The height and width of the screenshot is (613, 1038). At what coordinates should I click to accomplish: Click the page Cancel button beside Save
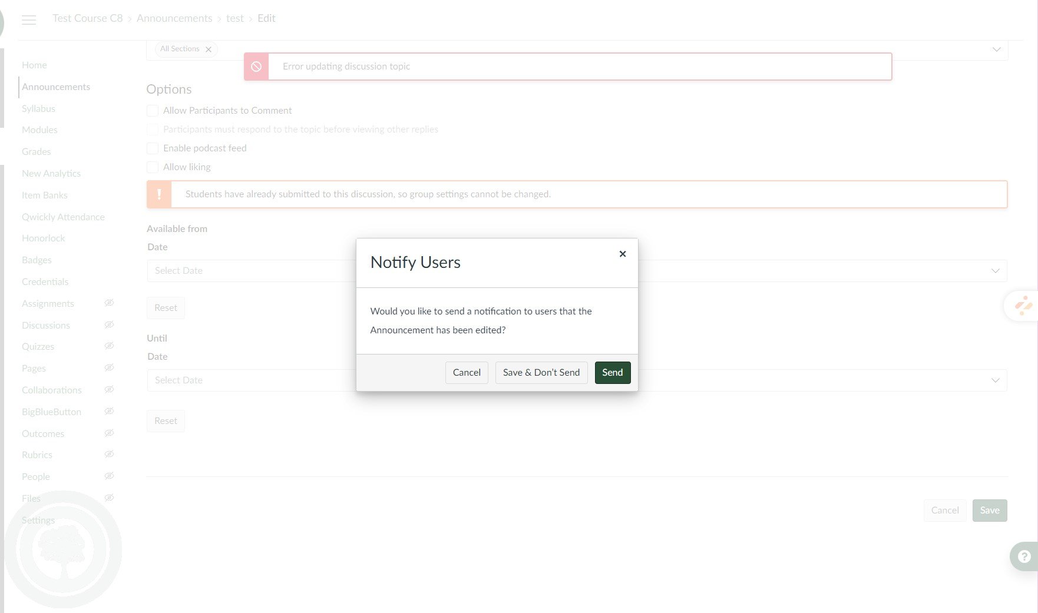click(x=945, y=511)
